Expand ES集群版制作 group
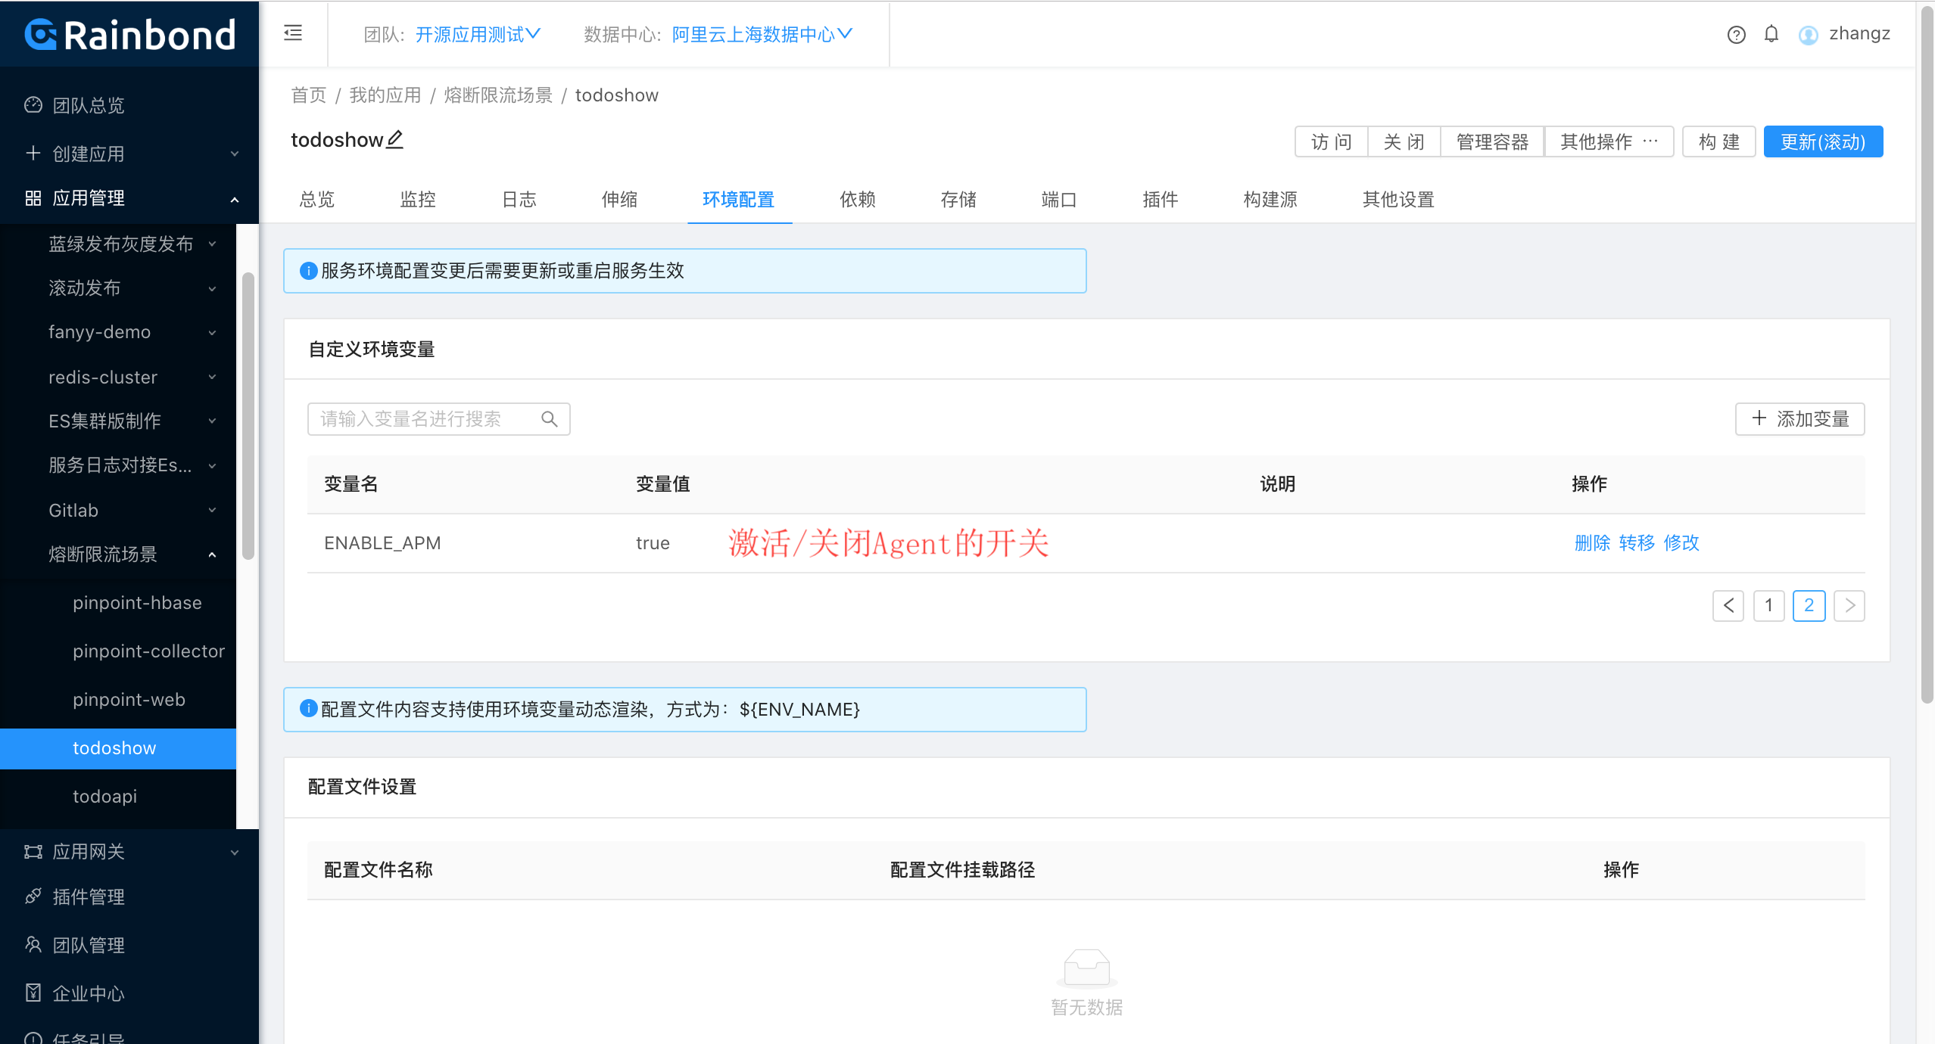 click(x=212, y=421)
